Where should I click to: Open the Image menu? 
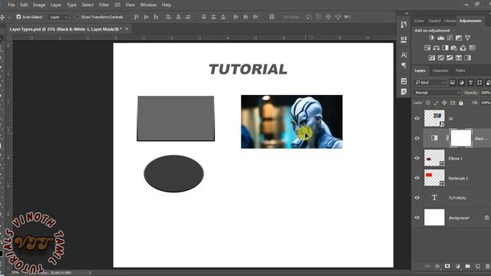pyautogui.click(x=39, y=5)
